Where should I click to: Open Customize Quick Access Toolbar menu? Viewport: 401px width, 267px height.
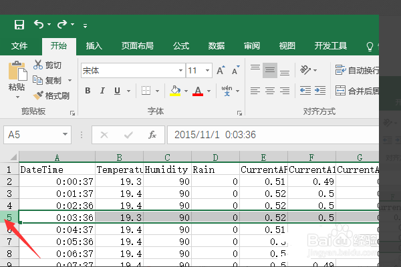click(85, 25)
